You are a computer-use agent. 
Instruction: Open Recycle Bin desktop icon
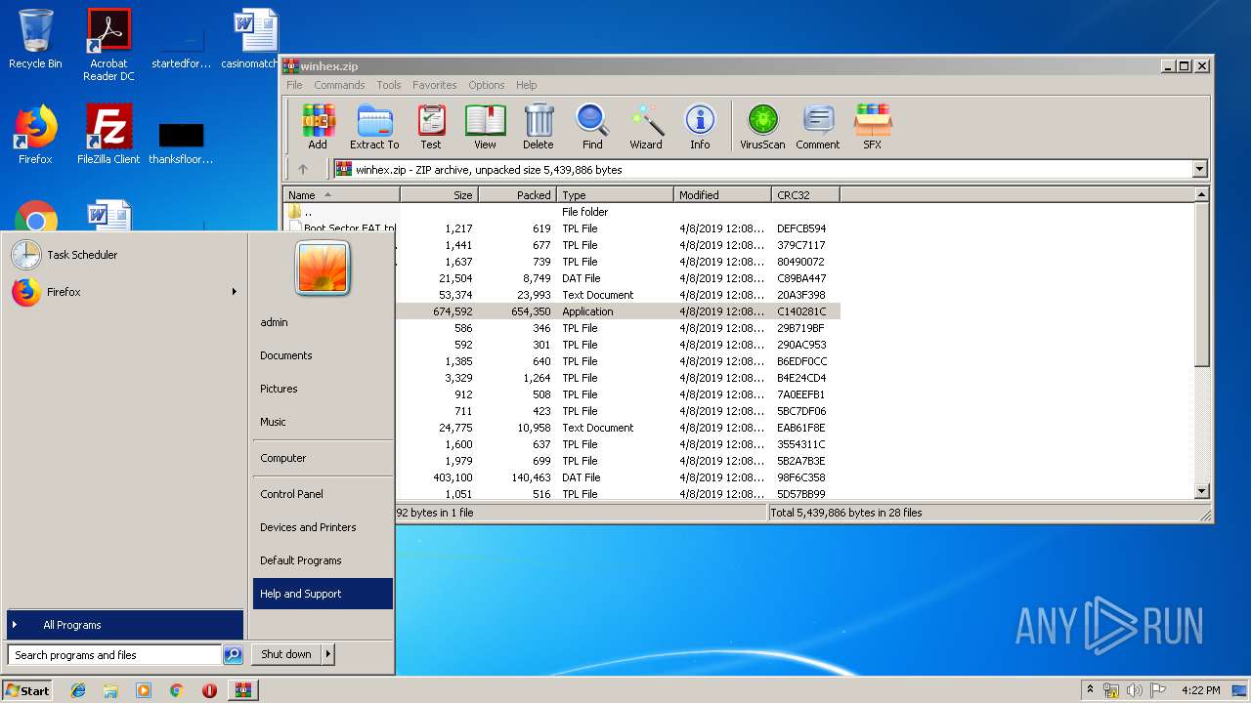(x=35, y=39)
